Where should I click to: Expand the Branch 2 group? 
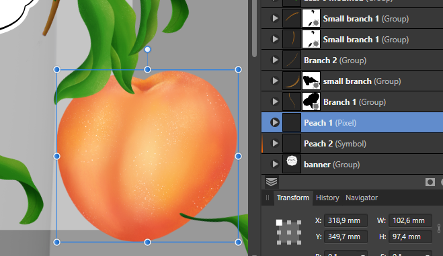275,60
